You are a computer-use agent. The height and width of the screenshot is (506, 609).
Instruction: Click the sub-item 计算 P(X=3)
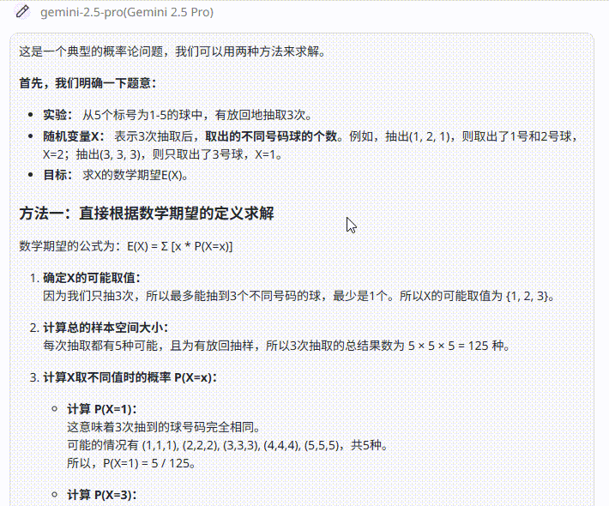click(x=102, y=495)
